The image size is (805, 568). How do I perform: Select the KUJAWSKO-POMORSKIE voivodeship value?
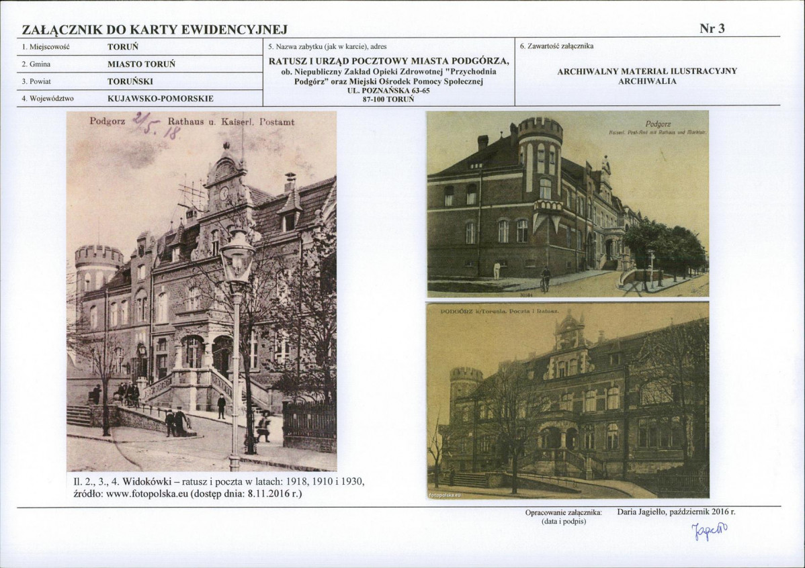(x=160, y=99)
